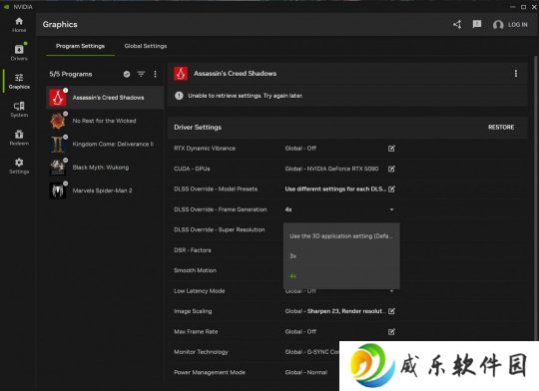Edit the Max Frame Rate setting
Viewport: 539px width, 391px height.
[391, 331]
